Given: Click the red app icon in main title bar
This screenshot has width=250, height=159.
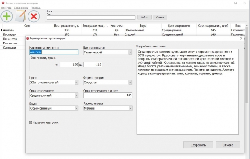Looking at the screenshot, I should [3, 3].
